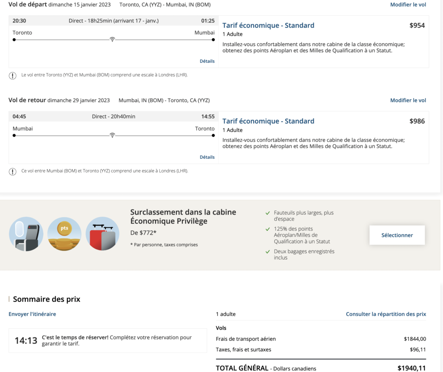Viewport: 443px width, 372px height.
Task: Open the $986 'Tarif économique - Standard' return fare
Action: tap(268, 122)
